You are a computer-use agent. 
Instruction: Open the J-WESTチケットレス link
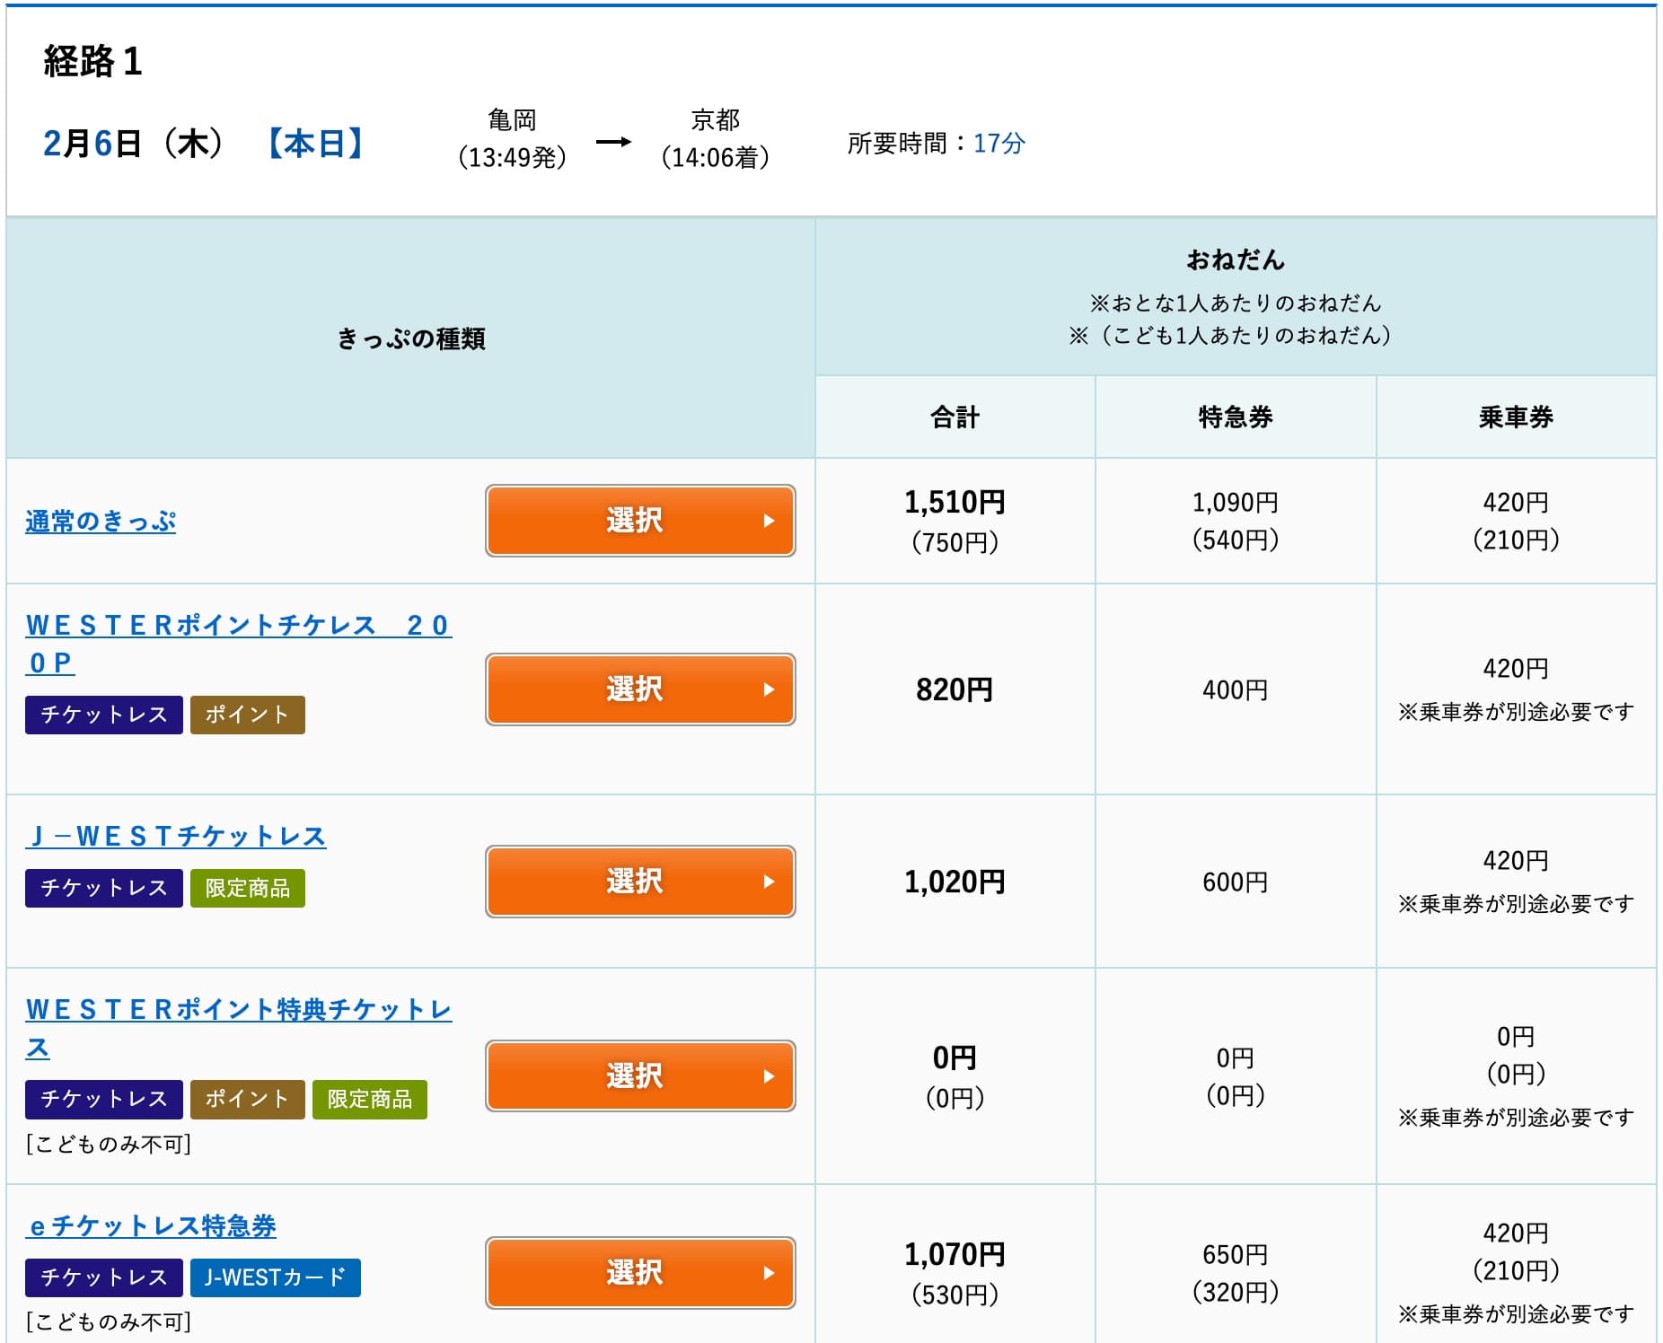click(x=176, y=837)
